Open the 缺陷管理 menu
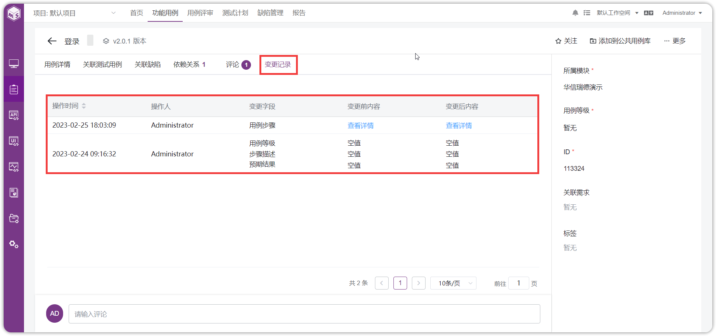The image size is (716, 336). 270,13
